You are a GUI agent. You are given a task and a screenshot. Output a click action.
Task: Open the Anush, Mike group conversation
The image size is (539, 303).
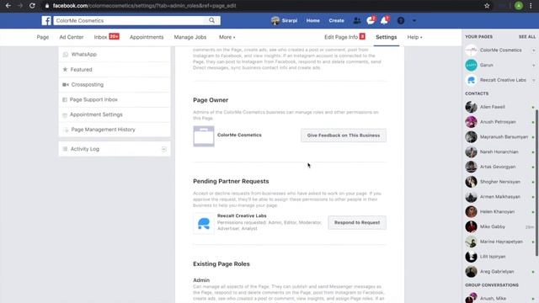click(x=500, y=298)
